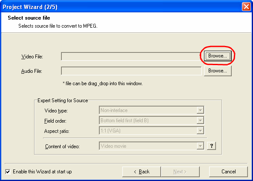253x181 pixels.
Task: Click the Video movie content combo box
Action: (152, 146)
